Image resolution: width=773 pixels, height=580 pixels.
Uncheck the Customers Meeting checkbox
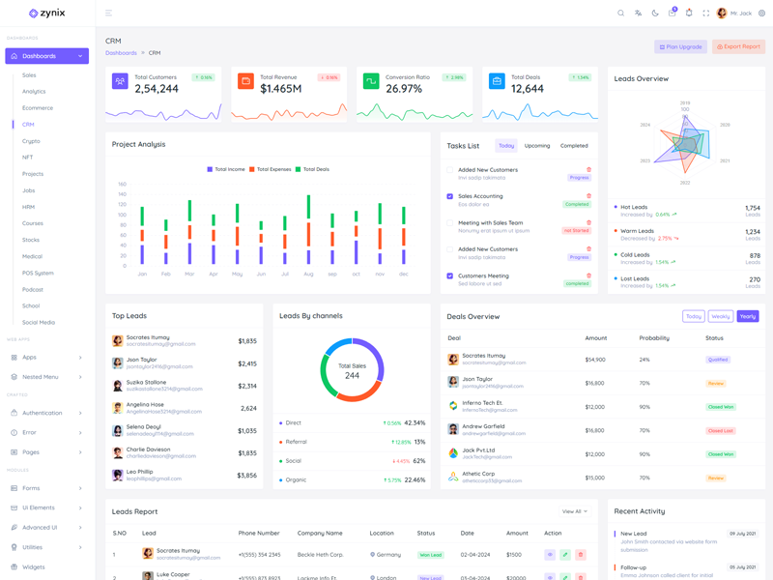450,276
